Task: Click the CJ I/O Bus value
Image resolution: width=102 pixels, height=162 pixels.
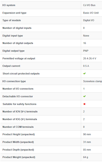Action: (89, 5)
